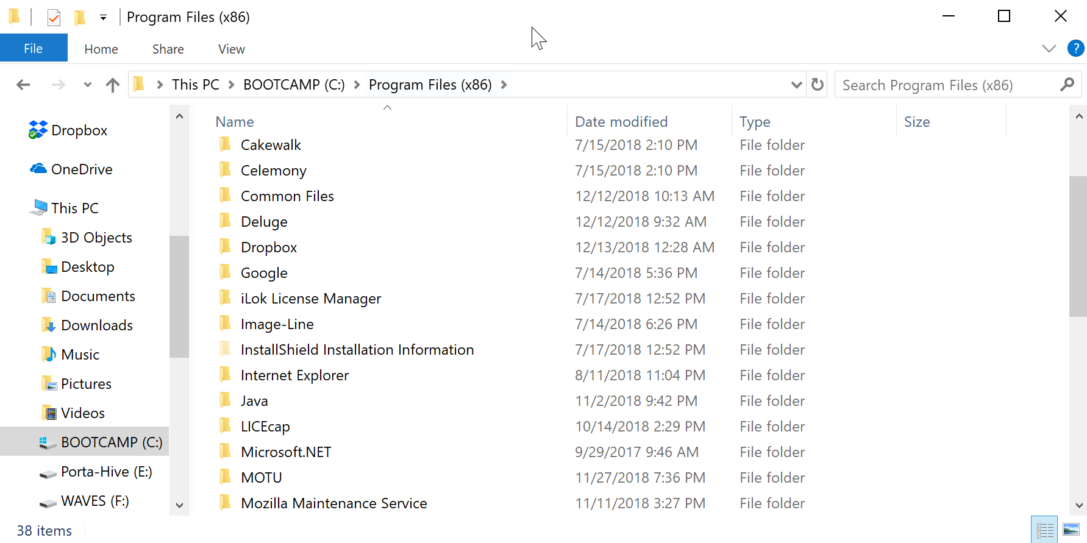The width and height of the screenshot is (1087, 543).
Task: Select BOOTCAMP (C:) drive in navigation pane
Action: tap(84, 442)
